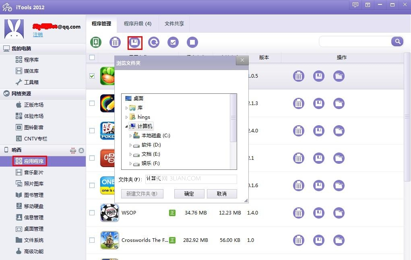Enable the select-all checkbox in the list header
This screenshot has width=411, height=260.
pos(92,57)
